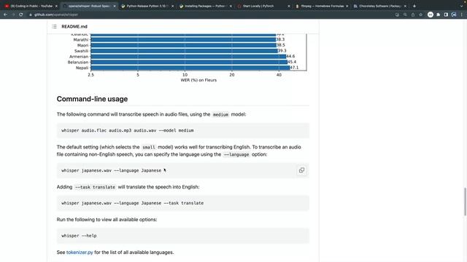Click the whisper audio.flac --model medium code block

183,130
